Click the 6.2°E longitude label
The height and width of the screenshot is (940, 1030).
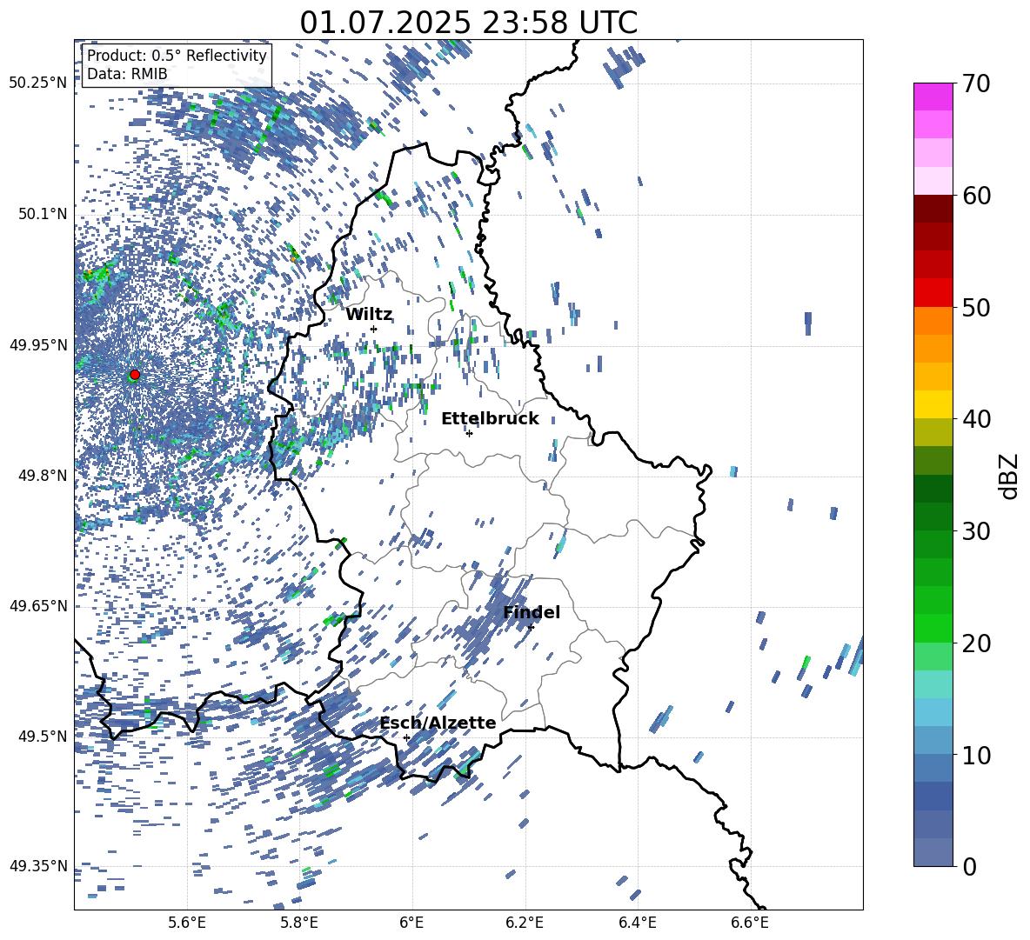point(525,923)
